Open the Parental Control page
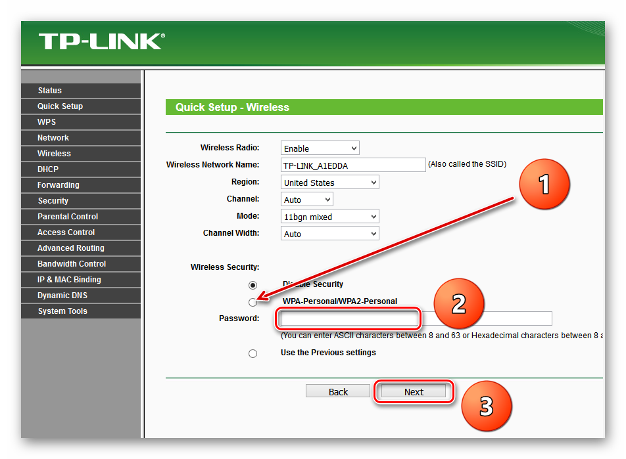The image size is (626, 459). (68, 217)
